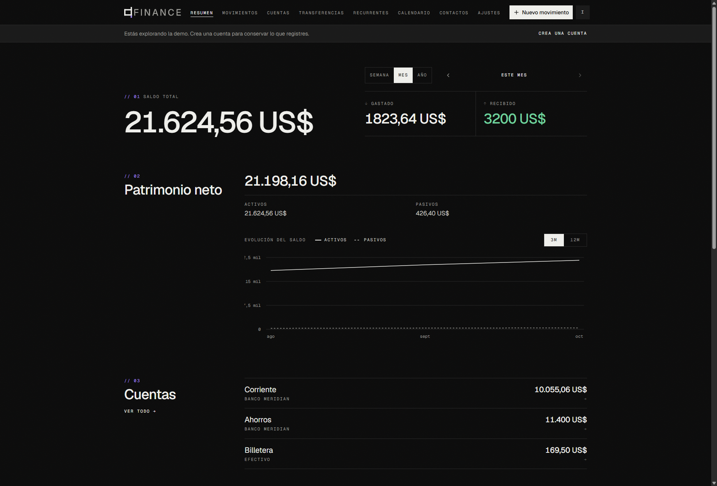Click the Pasivos value 426,40 US$

point(432,213)
